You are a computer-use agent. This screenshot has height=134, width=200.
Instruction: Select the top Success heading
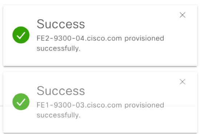tap(61, 24)
